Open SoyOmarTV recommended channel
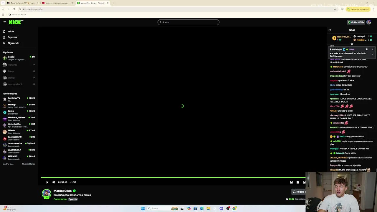377x212 pixels. (19, 99)
